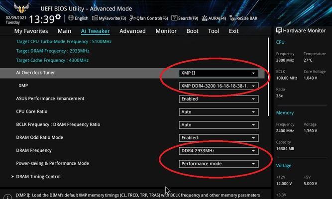Click BCLK Frequency : DRAM Frequency Ratio label
Screen dimensions: 332x199
[x=58, y=124]
